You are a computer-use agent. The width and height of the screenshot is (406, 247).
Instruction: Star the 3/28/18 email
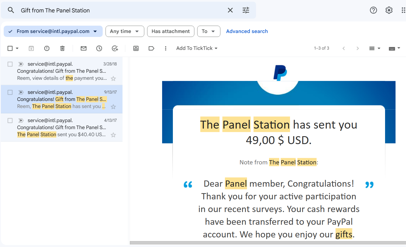click(x=113, y=78)
